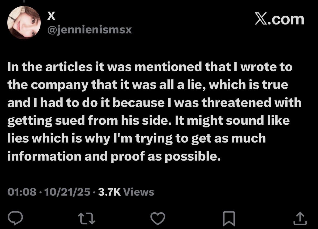Click the reply speech bubble icon
The height and width of the screenshot is (229, 318).
(16, 218)
